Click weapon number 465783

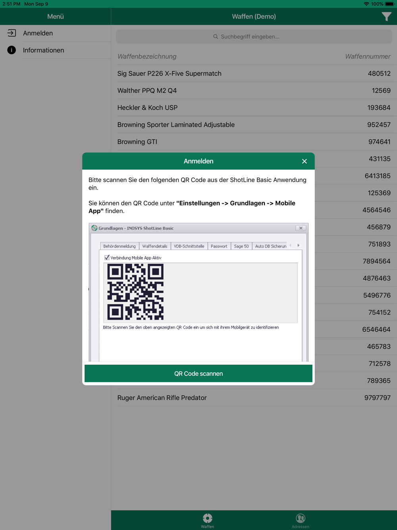379,347
